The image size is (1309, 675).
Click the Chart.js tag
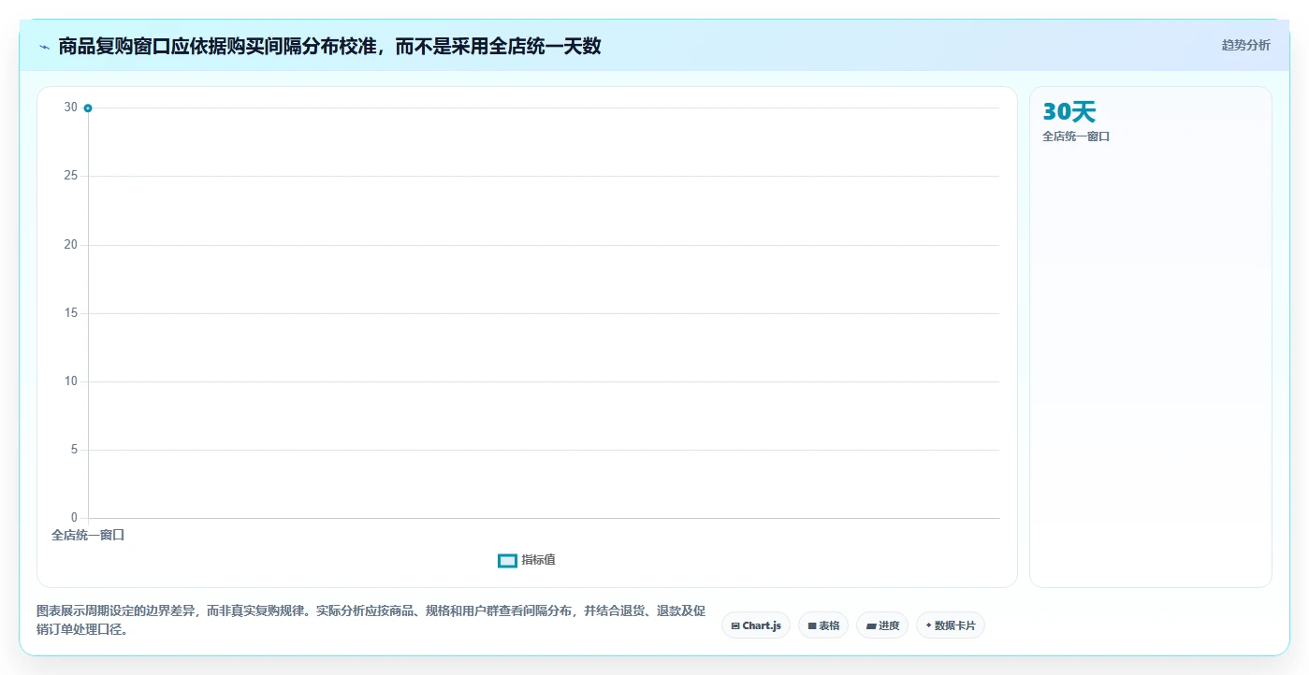[x=756, y=625]
